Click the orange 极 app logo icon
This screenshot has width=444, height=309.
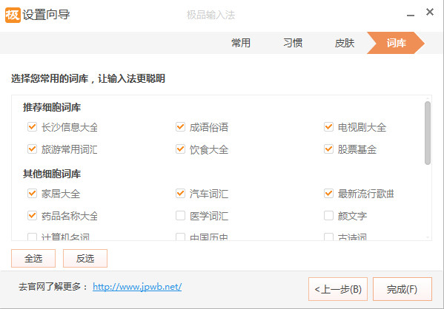pos(13,15)
